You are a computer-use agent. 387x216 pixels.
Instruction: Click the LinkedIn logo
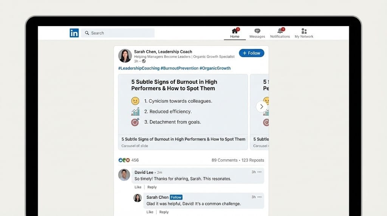point(74,33)
